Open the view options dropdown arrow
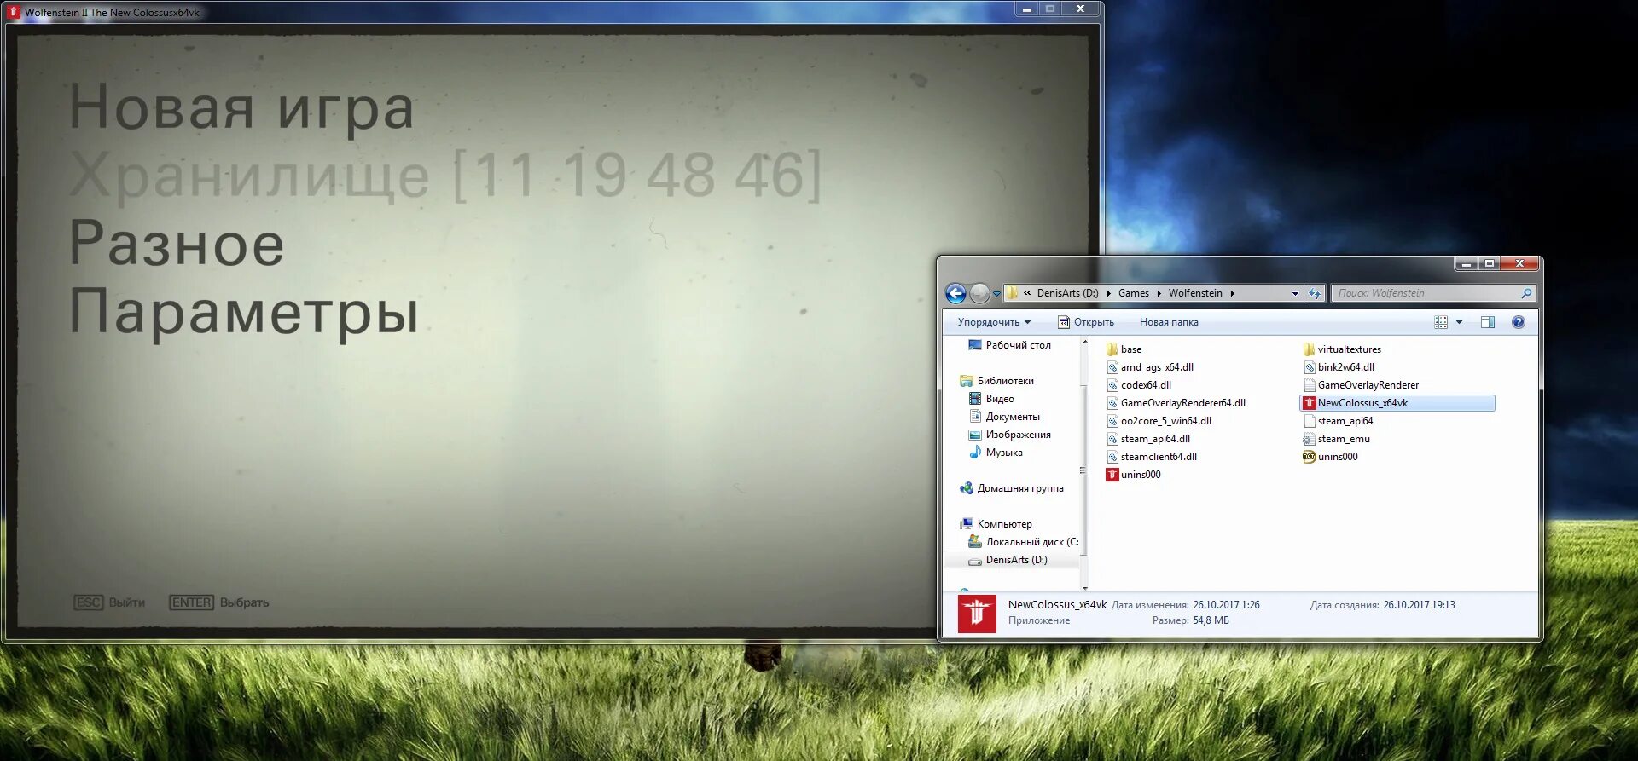This screenshot has height=761, width=1638. [1459, 322]
